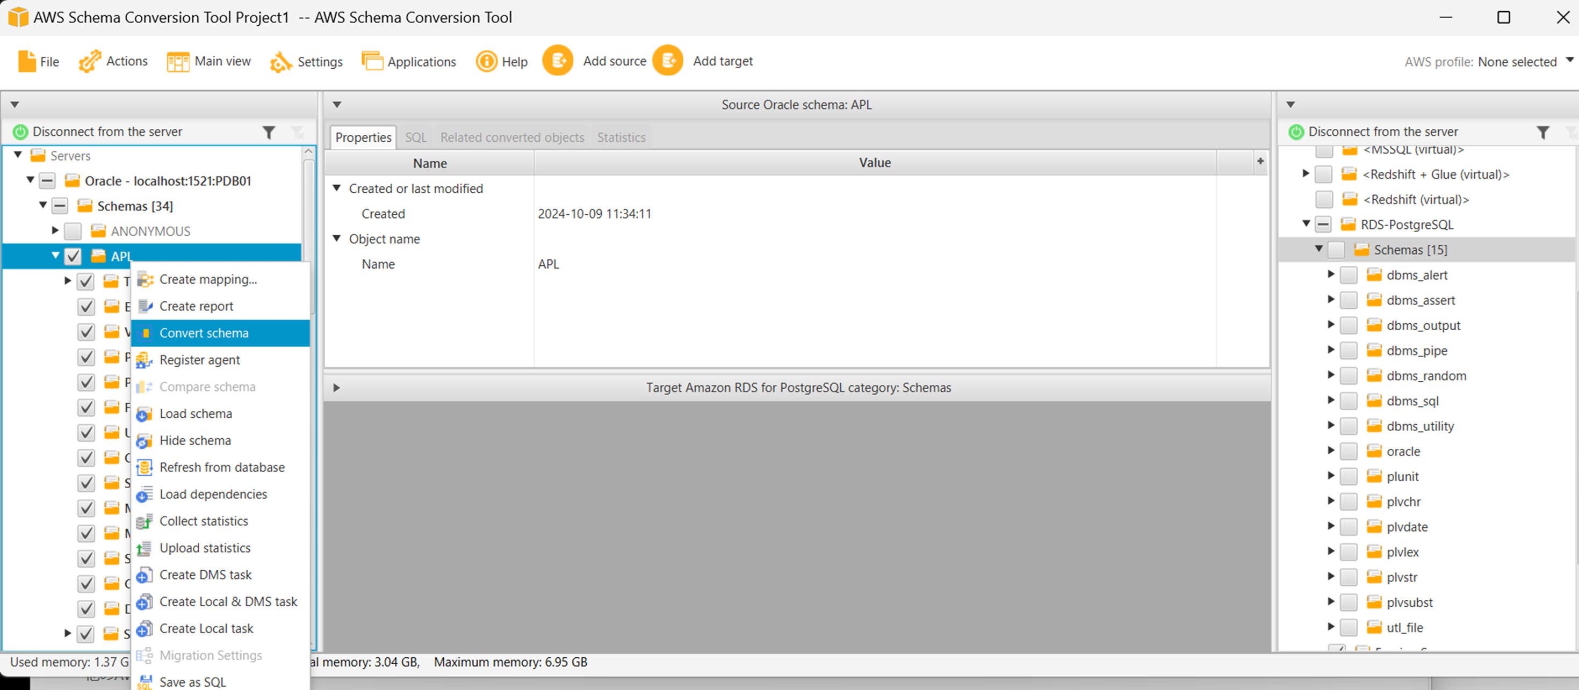Click the source tree scrollbar up arrow
1579x690 pixels.
coord(308,151)
